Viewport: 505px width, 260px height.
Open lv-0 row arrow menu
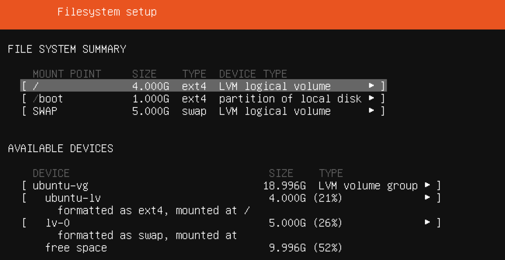pos(428,223)
